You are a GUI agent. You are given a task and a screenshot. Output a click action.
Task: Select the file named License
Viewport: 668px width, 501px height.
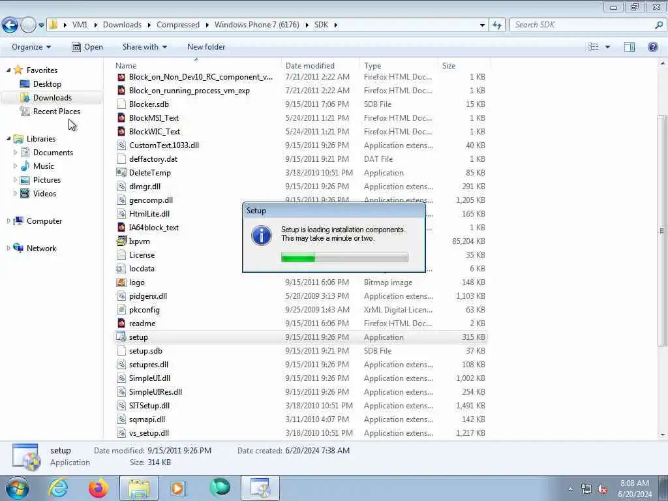[142, 255]
